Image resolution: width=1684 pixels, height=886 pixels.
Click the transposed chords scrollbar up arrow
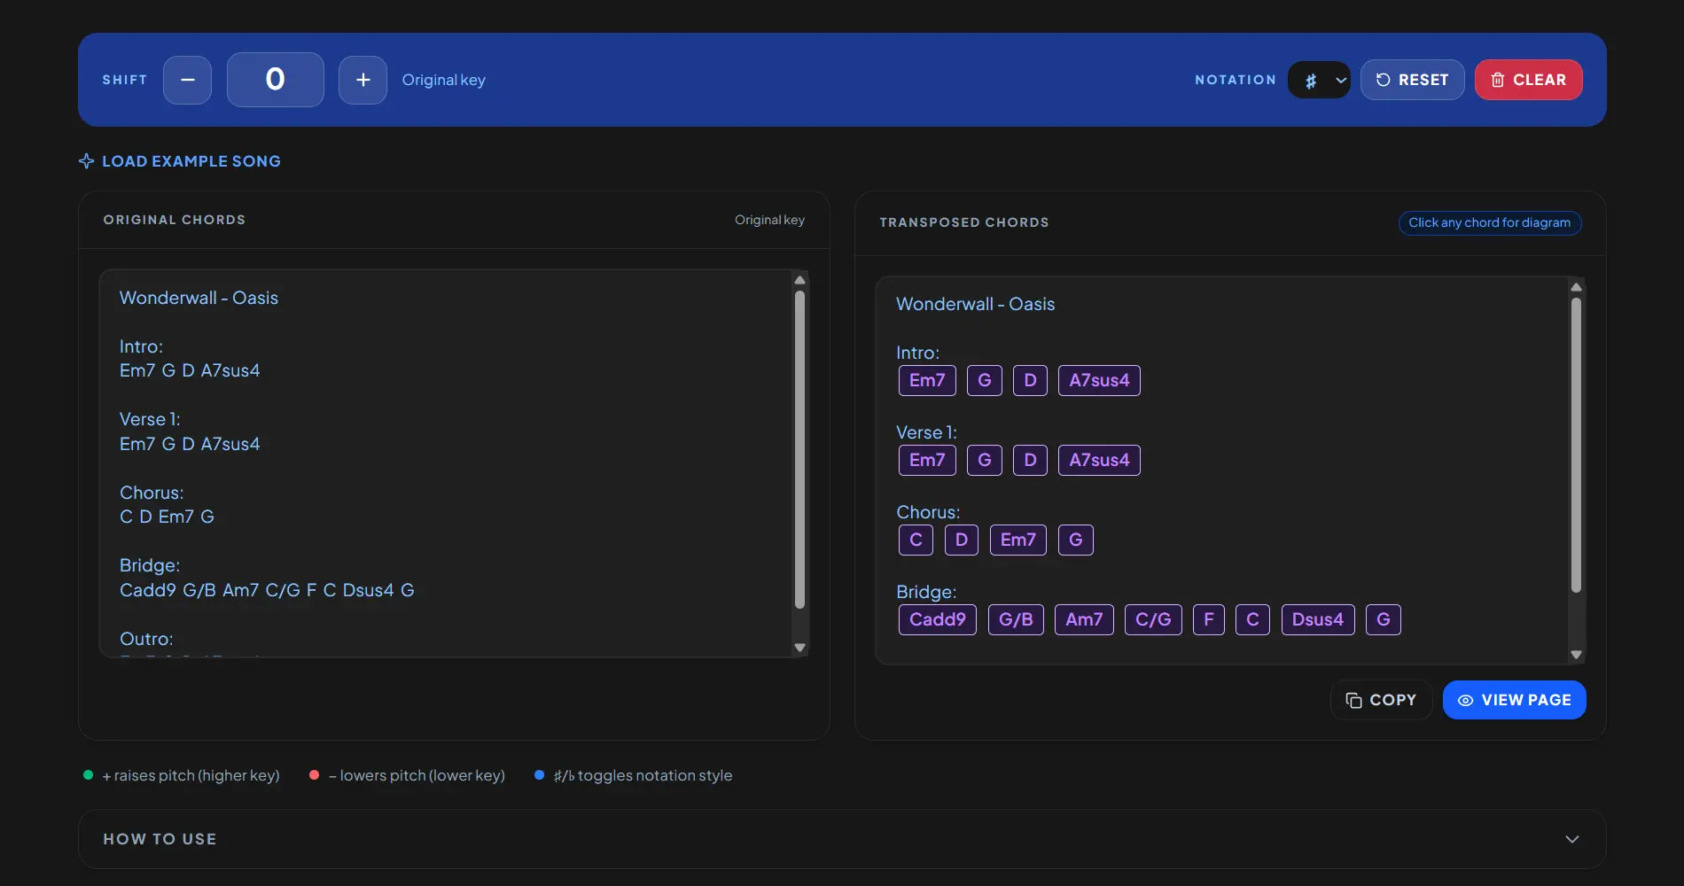tap(1576, 287)
